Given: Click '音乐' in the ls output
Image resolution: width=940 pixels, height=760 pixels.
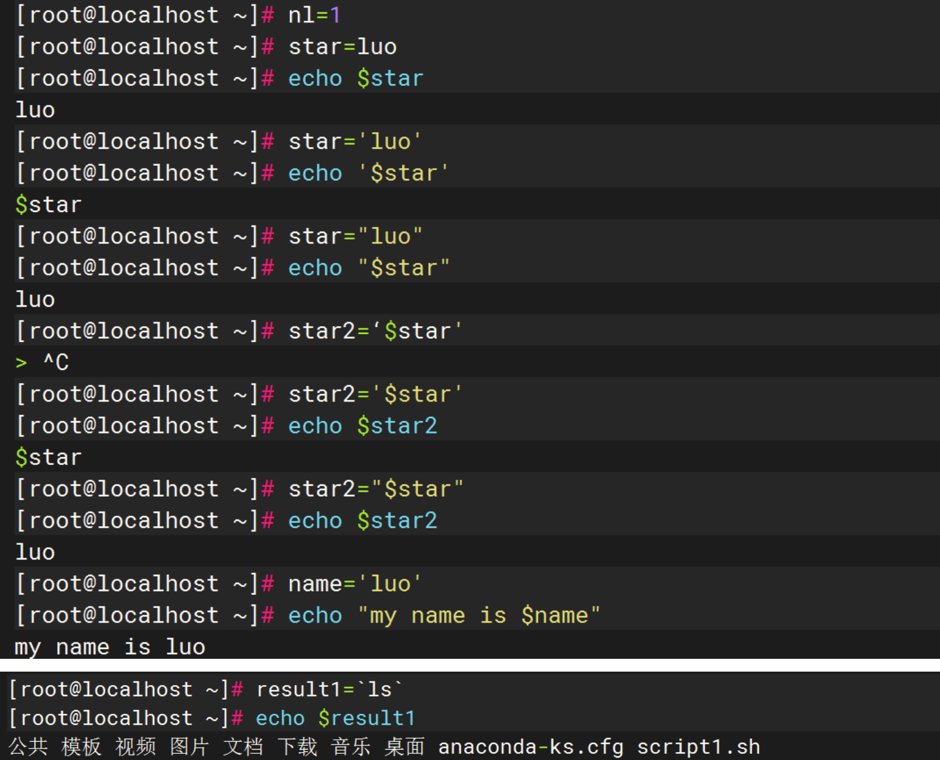Looking at the screenshot, I should 351,747.
